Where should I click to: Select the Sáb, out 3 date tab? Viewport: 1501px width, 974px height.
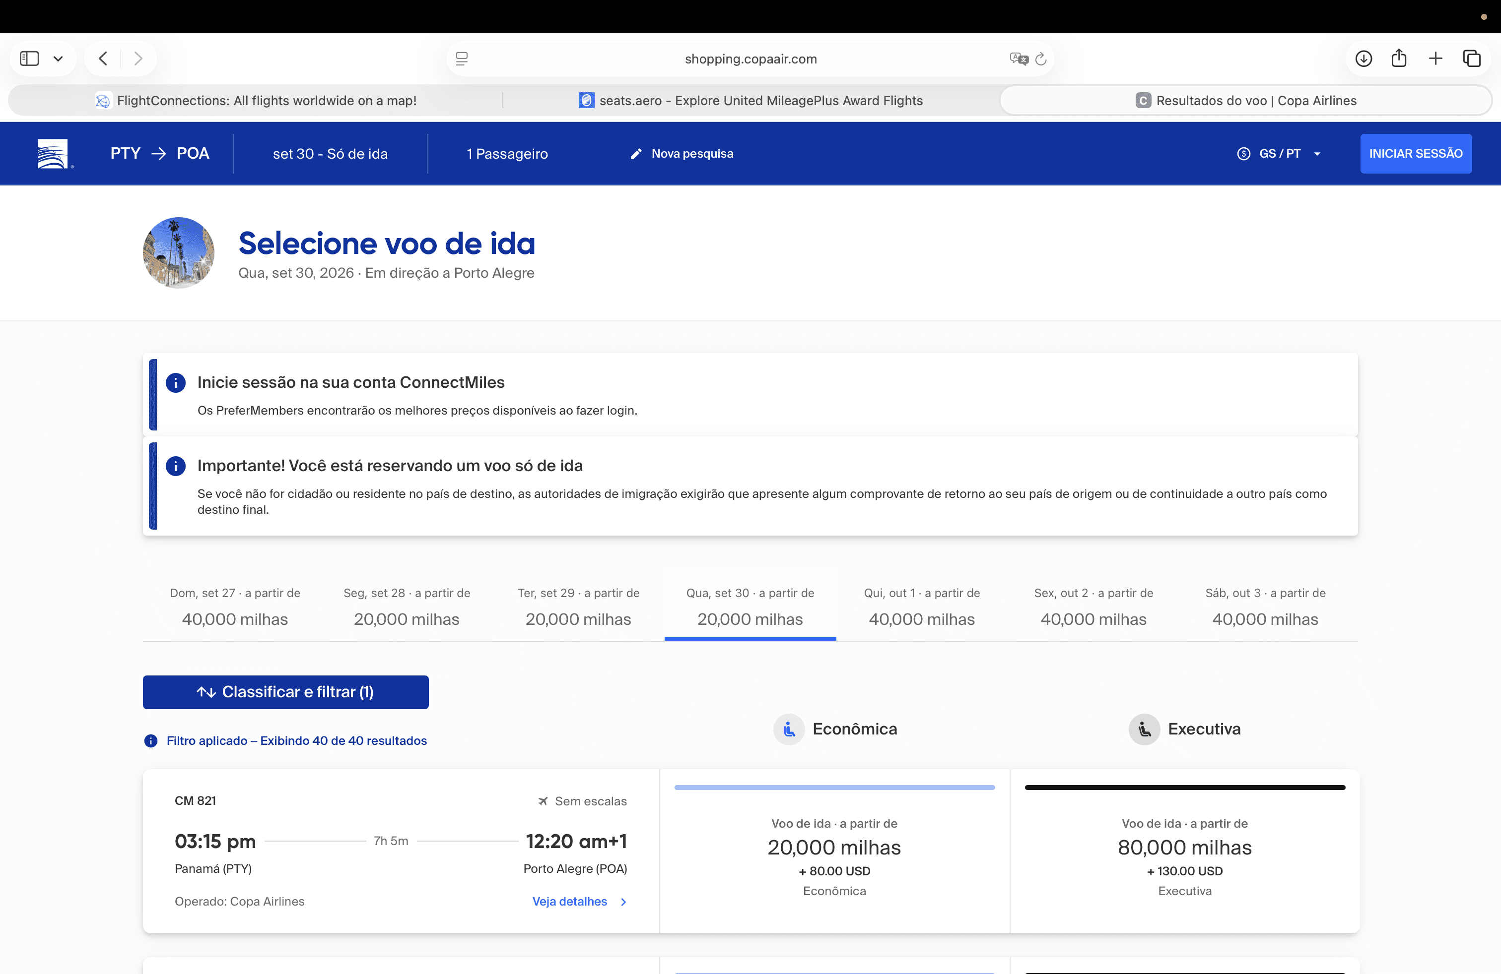1265,607
